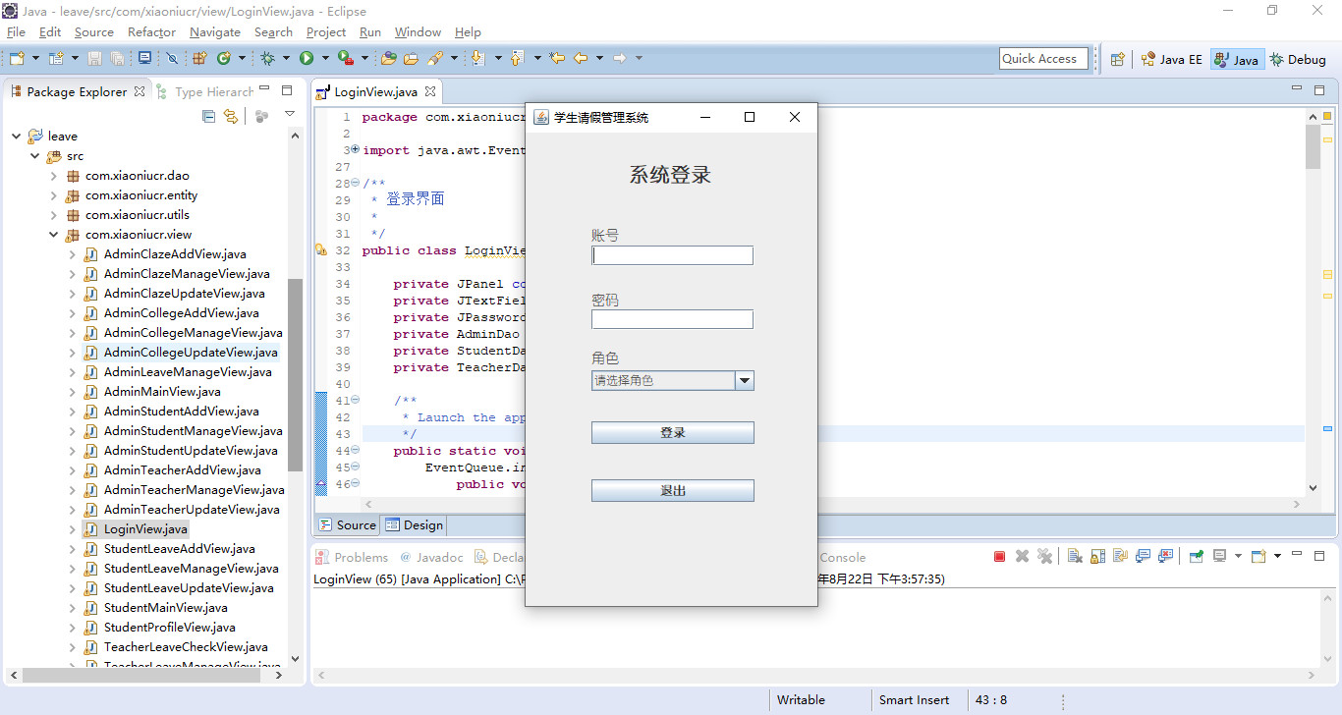The height and width of the screenshot is (715, 1342).
Task: Click the Save All toolbar icon
Action: (117, 58)
